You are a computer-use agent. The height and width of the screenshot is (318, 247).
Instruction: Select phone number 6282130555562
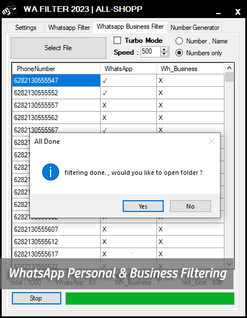pos(56,118)
